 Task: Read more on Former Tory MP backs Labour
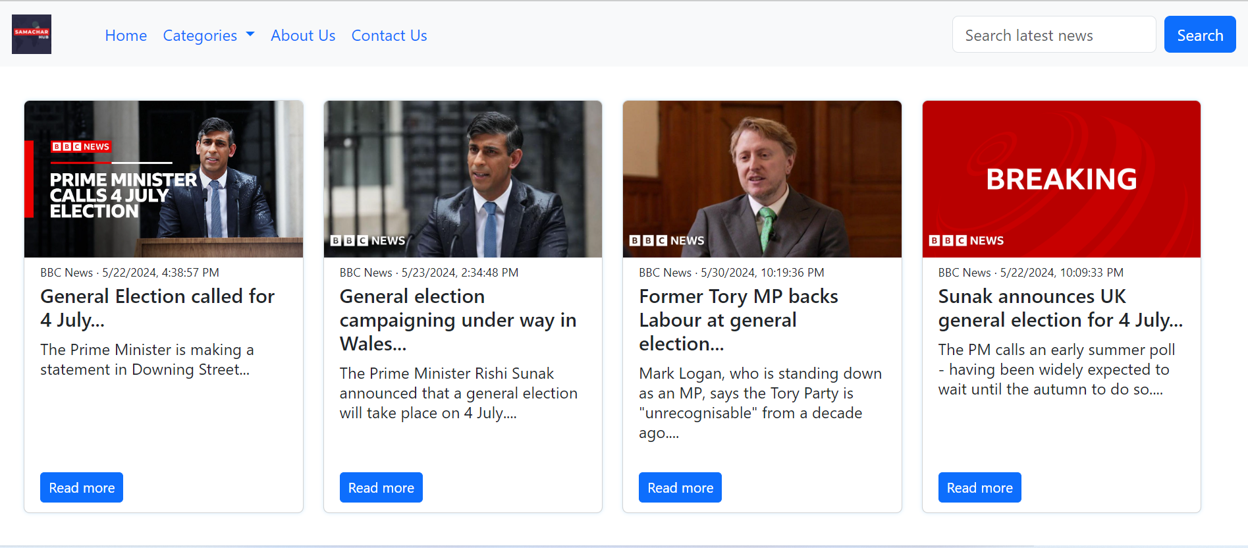[x=680, y=487]
